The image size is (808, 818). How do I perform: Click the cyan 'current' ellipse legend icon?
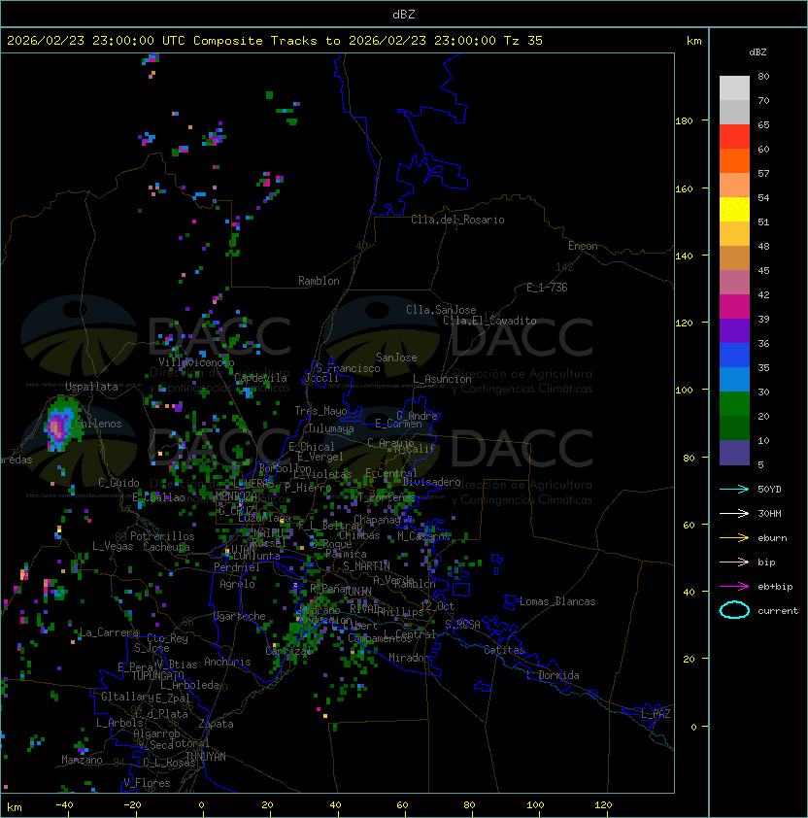click(734, 610)
